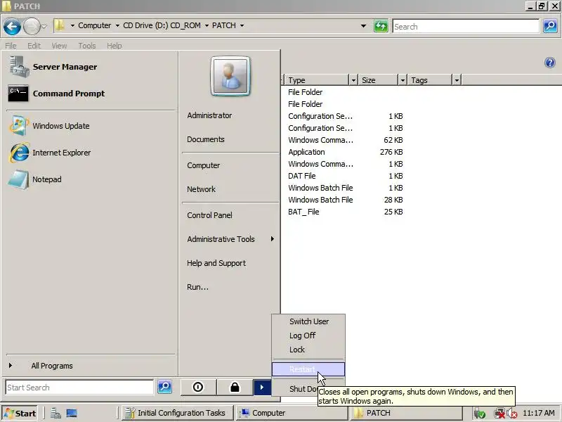Click the shutdown options arrow button
The image size is (562, 422).
[x=262, y=388]
